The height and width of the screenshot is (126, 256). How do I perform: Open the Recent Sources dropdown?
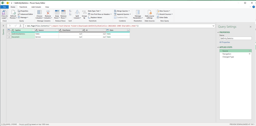(165, 14)
